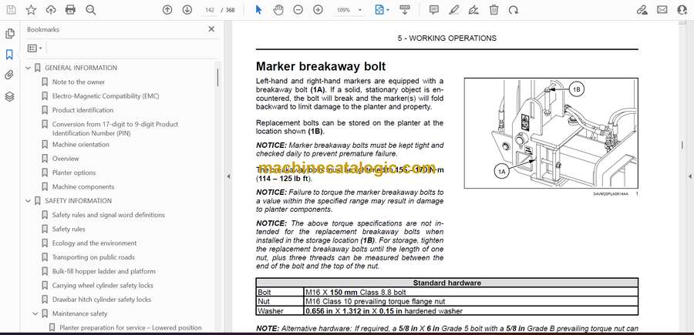
Task: Click the sign document pen icon
Action: pos(473,10)
